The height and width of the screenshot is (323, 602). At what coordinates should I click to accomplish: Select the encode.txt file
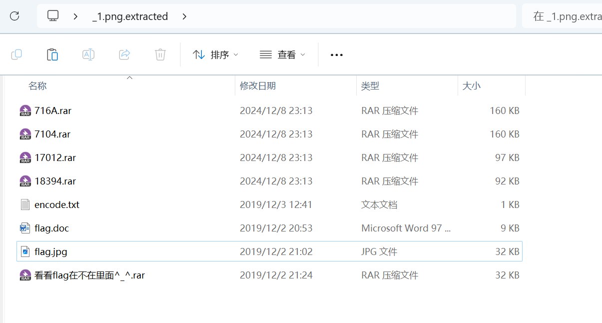point(57,204)
